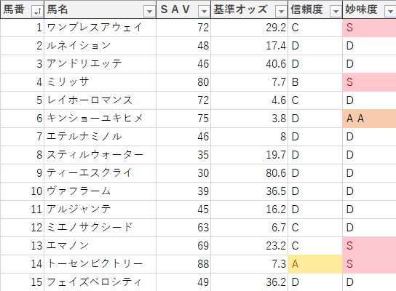Select the odds value 3.8 cell

tap(250, 119)
